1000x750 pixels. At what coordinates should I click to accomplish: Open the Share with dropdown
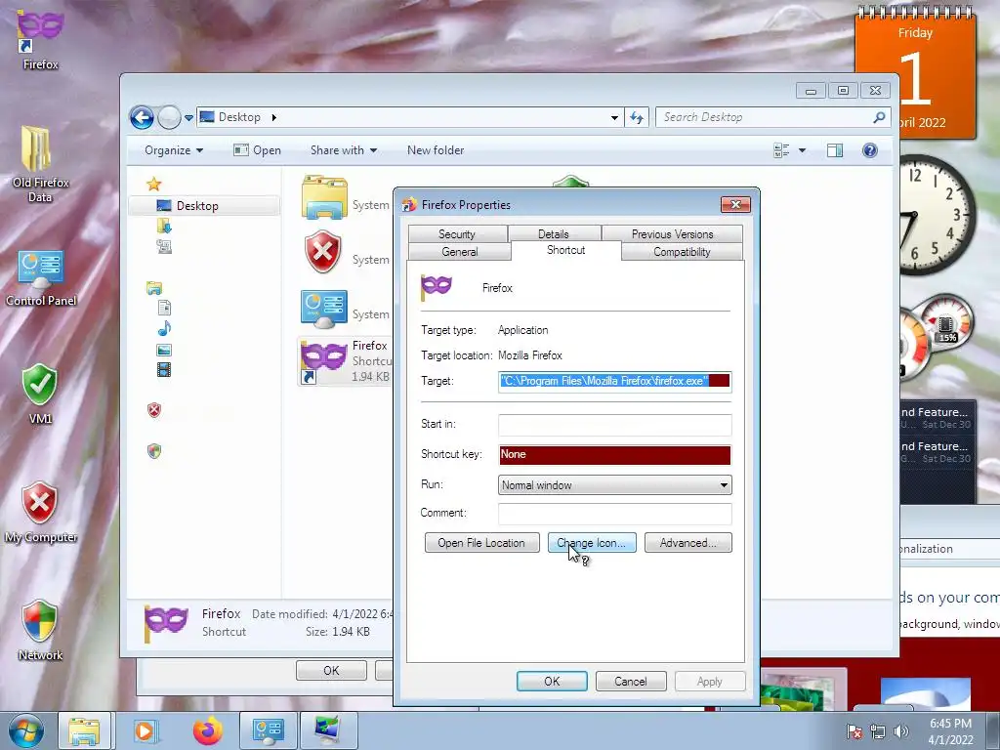[x=344, y=150]
